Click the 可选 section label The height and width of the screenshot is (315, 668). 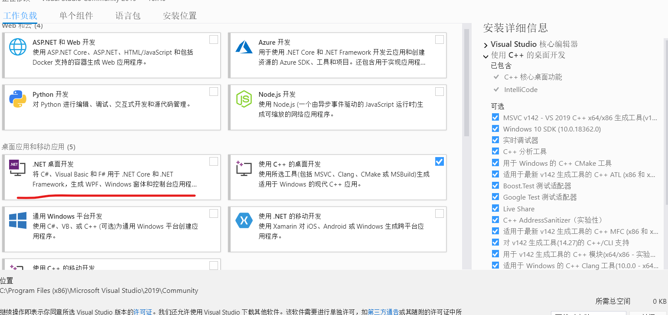498,106
